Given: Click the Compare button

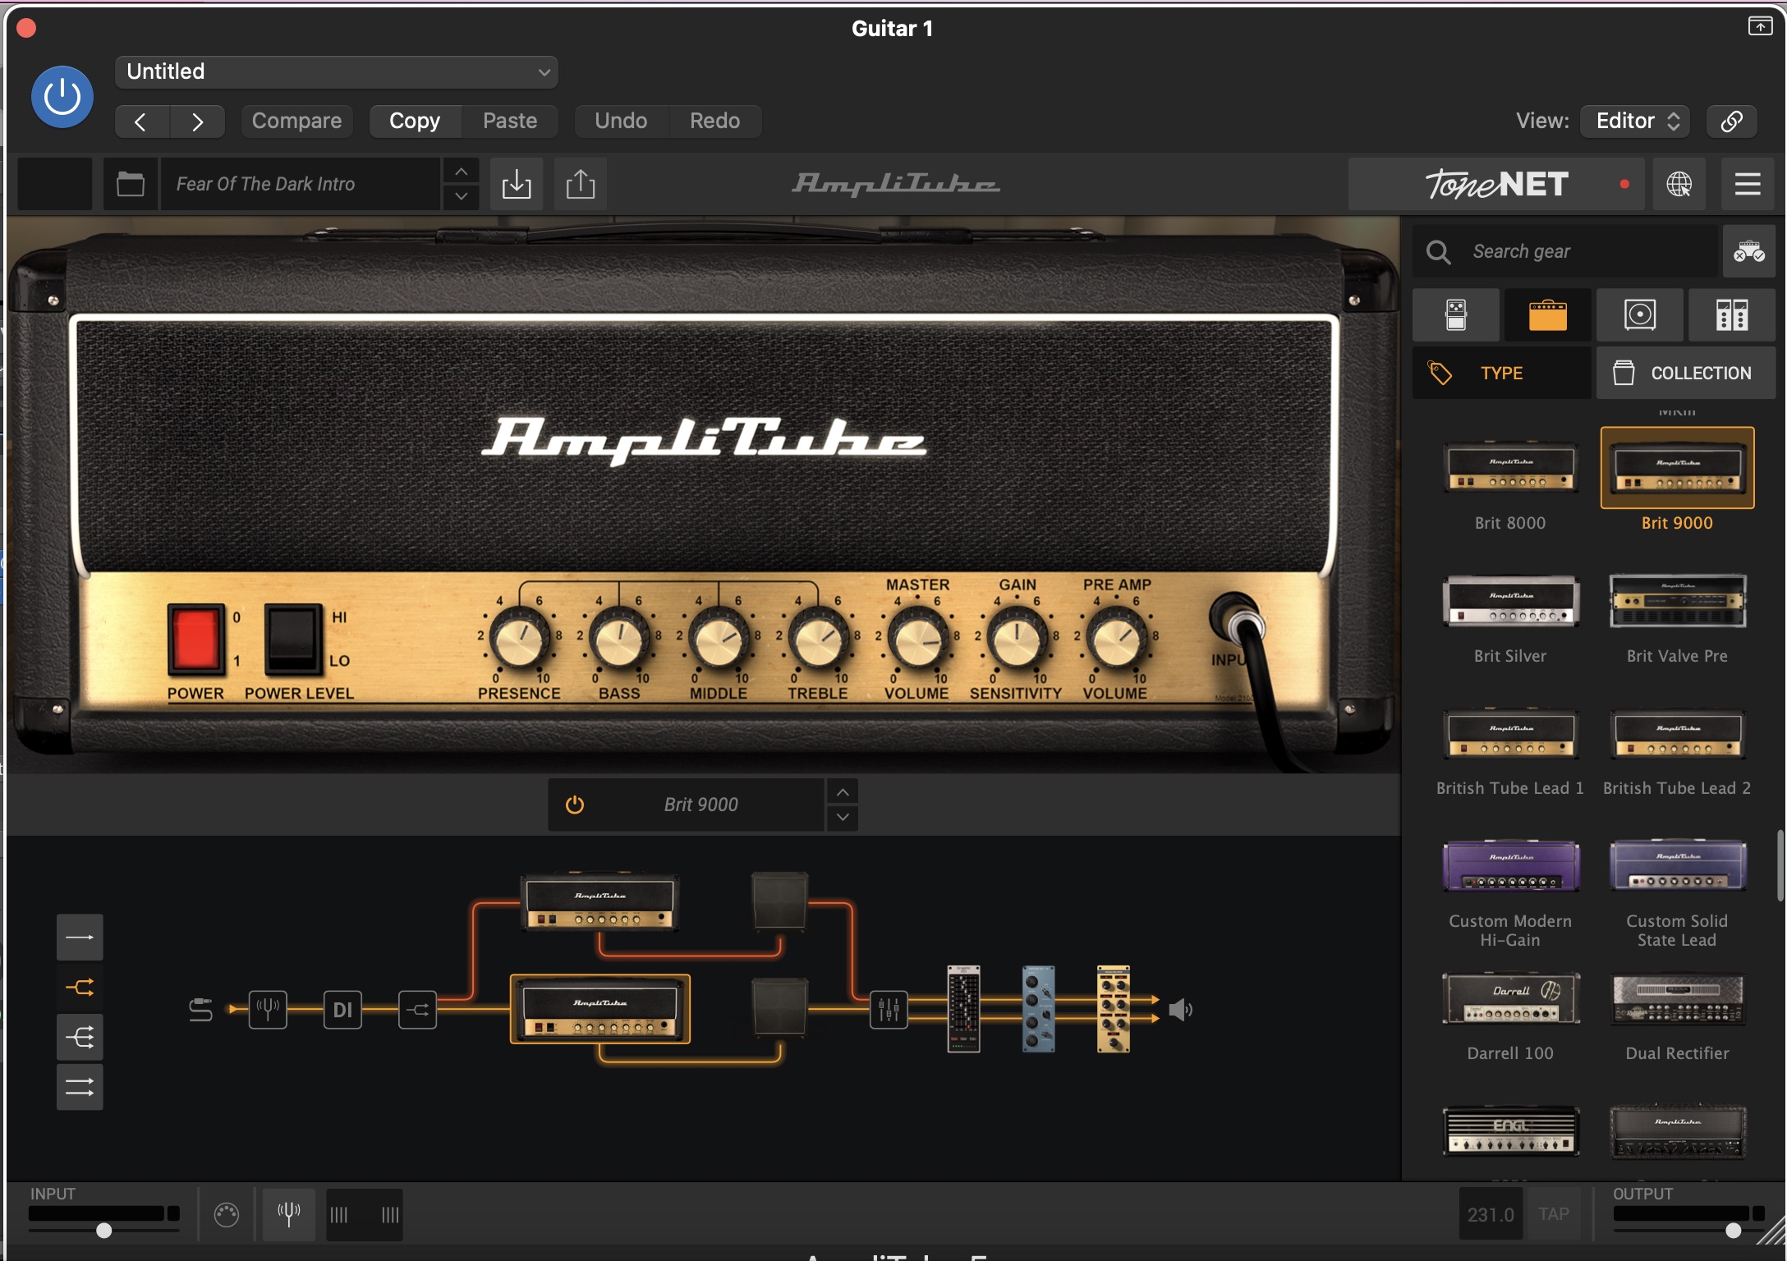Looking at the screenshot, I should pyautogui.click(x=296, y=122).
